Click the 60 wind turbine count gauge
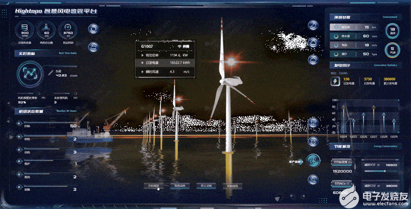This screenshot has width=411, height=209. click(46, 30)
